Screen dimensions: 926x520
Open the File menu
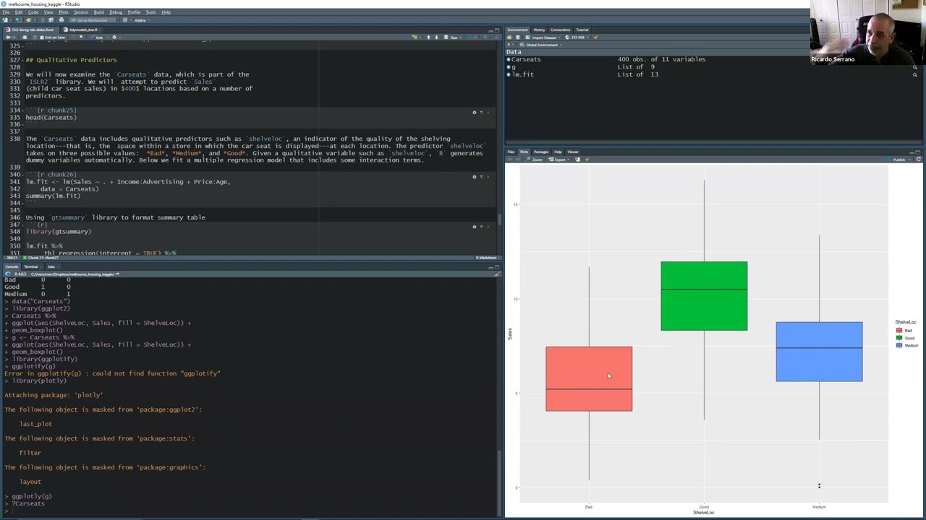click(6, 12)
